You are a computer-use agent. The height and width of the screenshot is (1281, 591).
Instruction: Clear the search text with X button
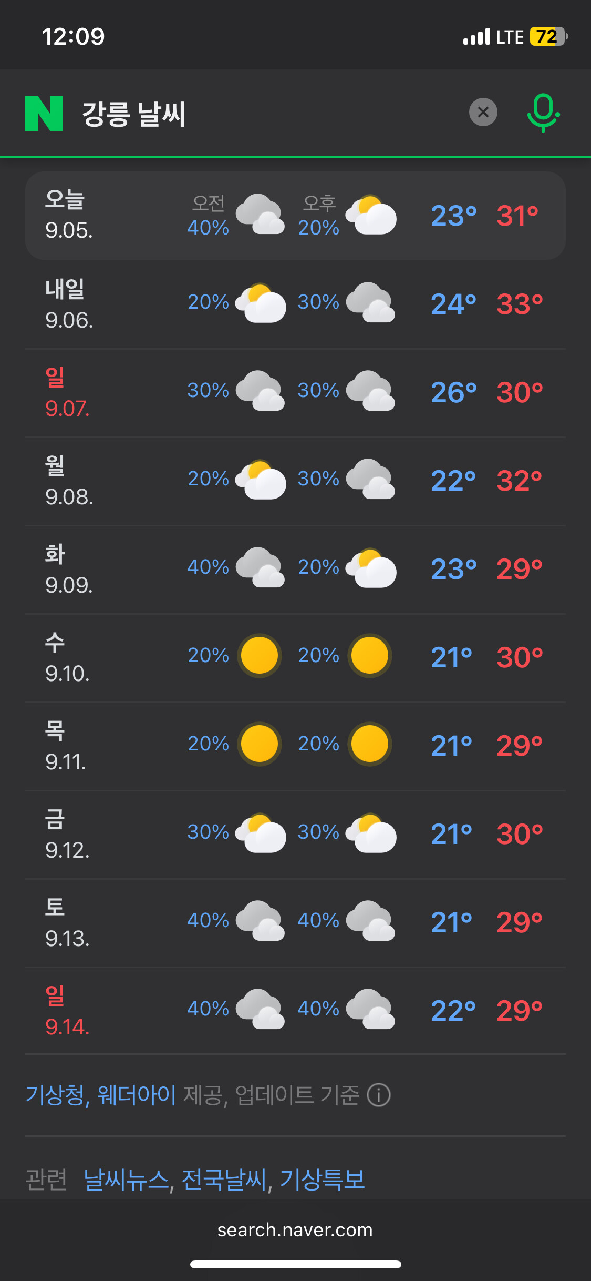click(483, 112)
